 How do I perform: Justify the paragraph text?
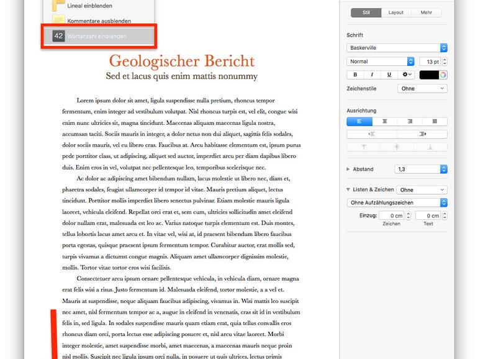435,121
